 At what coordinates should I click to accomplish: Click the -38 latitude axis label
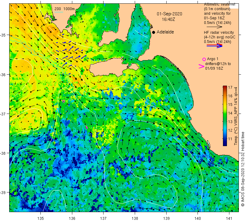pos(3,153)
